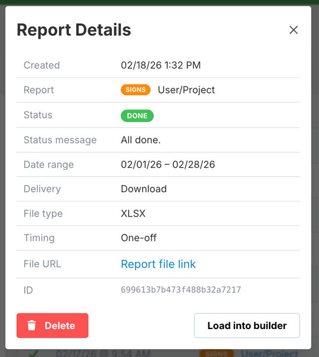Click the XLSX file type value

point(133,214)
